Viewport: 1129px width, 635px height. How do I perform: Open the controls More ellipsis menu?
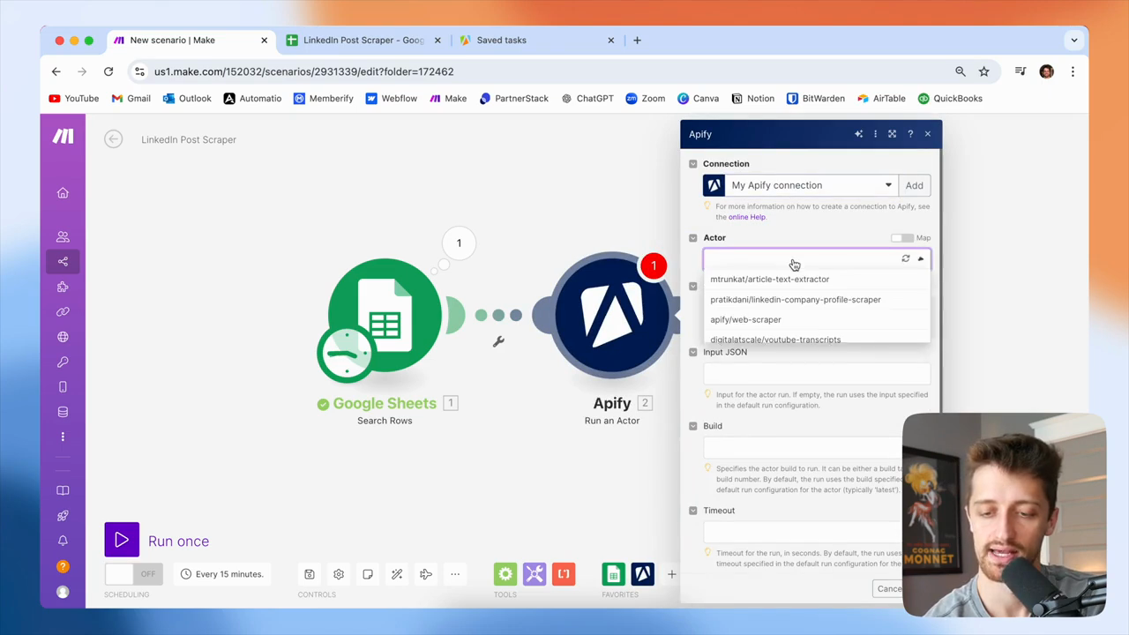point(455,574)
